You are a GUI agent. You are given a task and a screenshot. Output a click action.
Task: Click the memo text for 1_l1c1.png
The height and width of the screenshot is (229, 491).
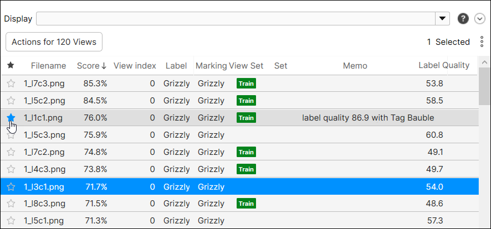(x=367, y=117)
